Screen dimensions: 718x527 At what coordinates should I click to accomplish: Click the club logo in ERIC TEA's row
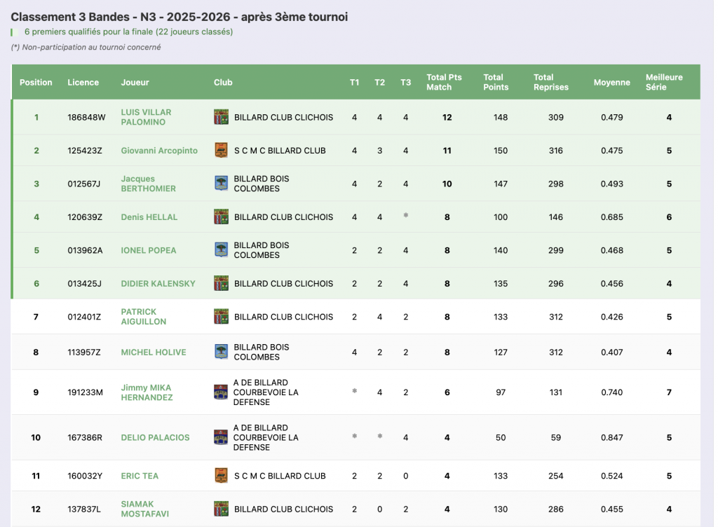click(221, 476)
